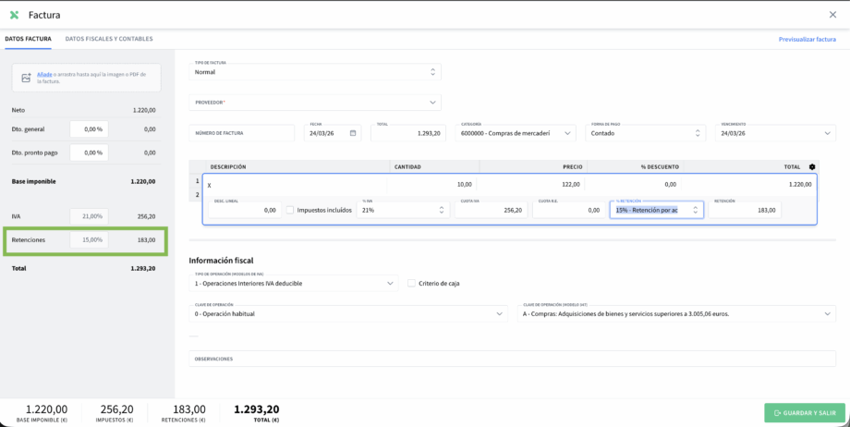Open the Previsualizar factura link
The height and width of the screenshot is (427, 850).
807,39
